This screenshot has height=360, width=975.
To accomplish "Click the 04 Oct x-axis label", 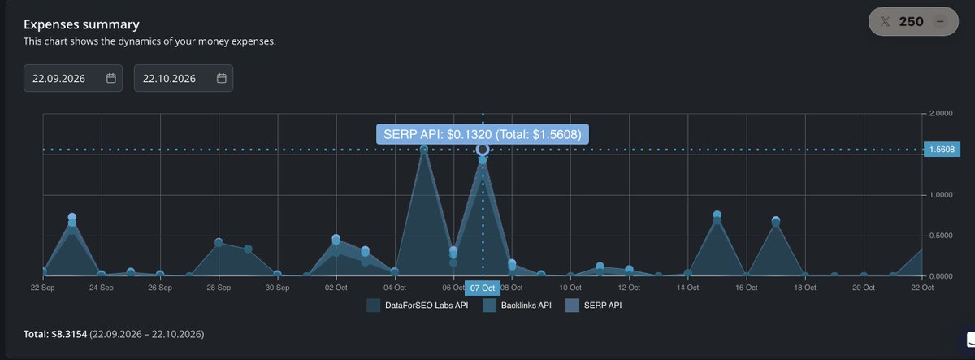I will 394,288.
